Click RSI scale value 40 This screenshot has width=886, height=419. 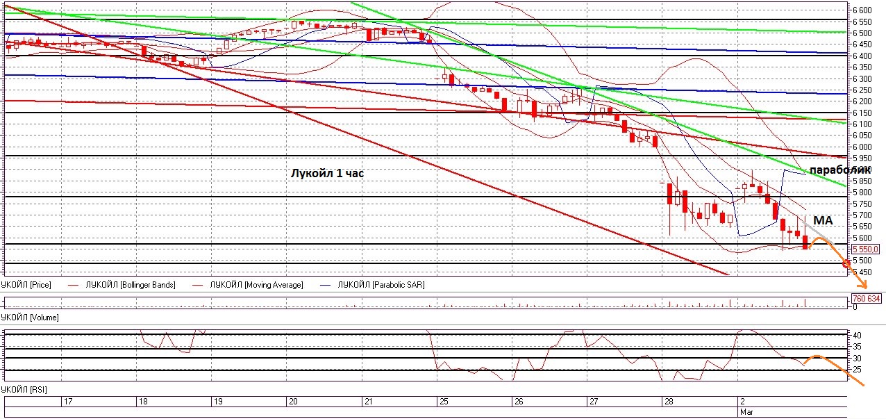(857, 334)
